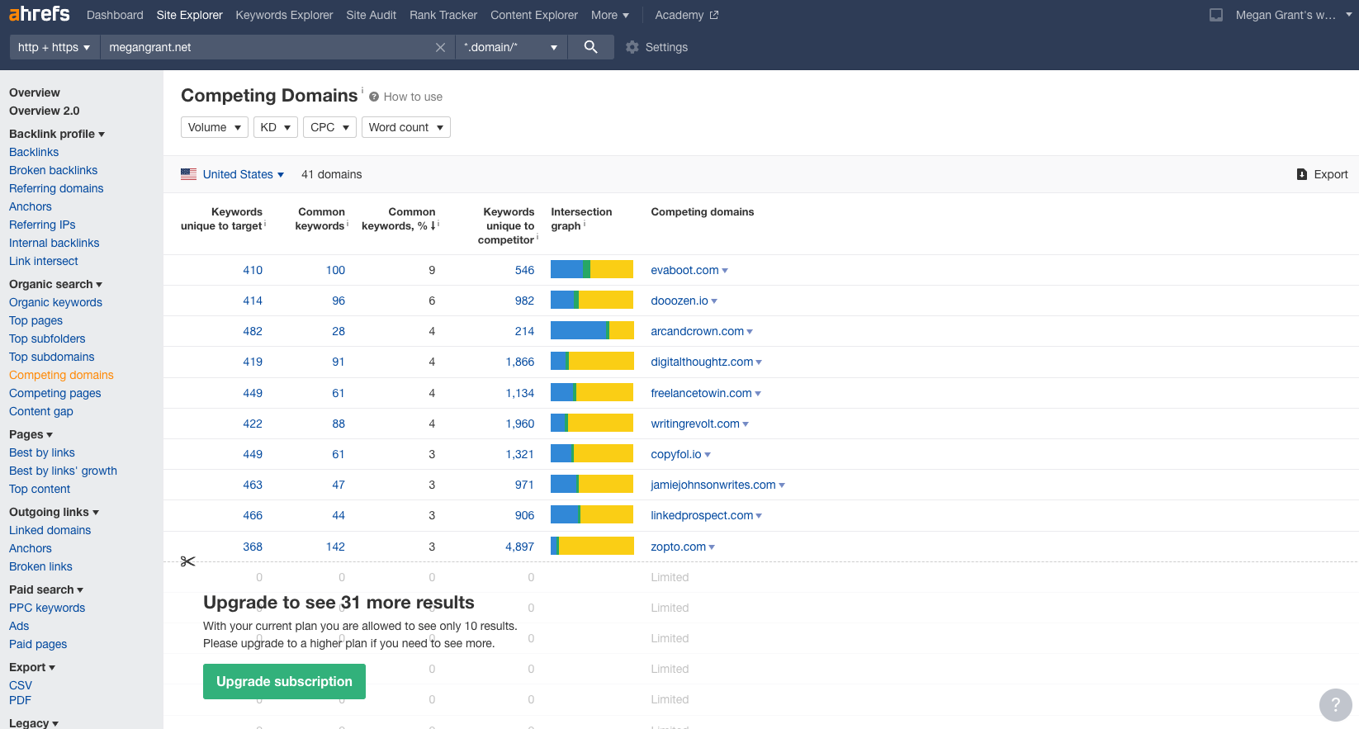Open writingrevolt.com competing domain link

tap(695, 424)
